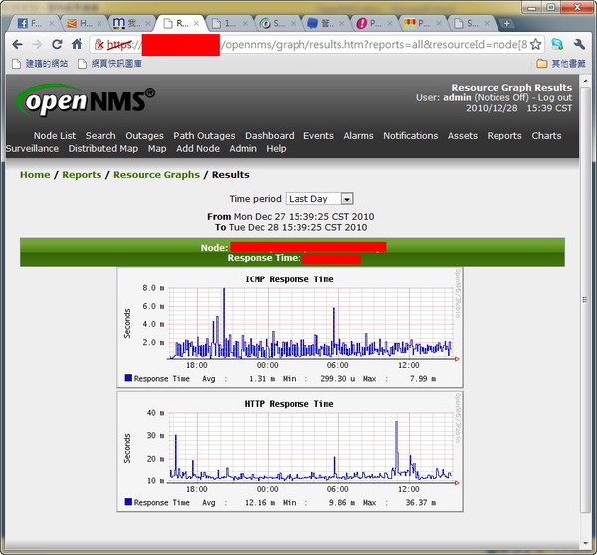The height and width of the screenshot is (555, 597).
Task: Open the Admin menu item
Action: coord(243,148)
